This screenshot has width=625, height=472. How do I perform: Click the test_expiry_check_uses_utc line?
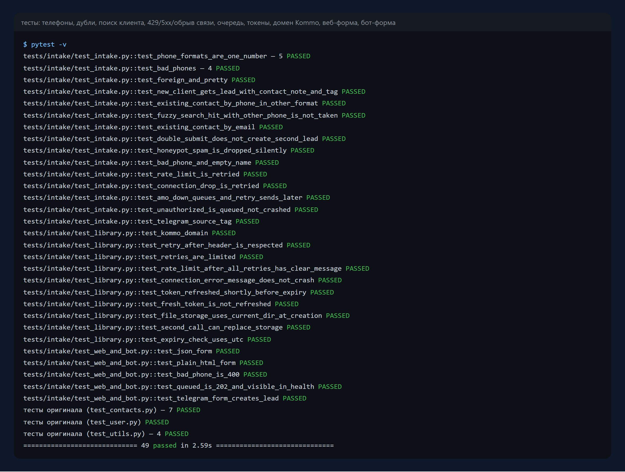pos(147,340)
